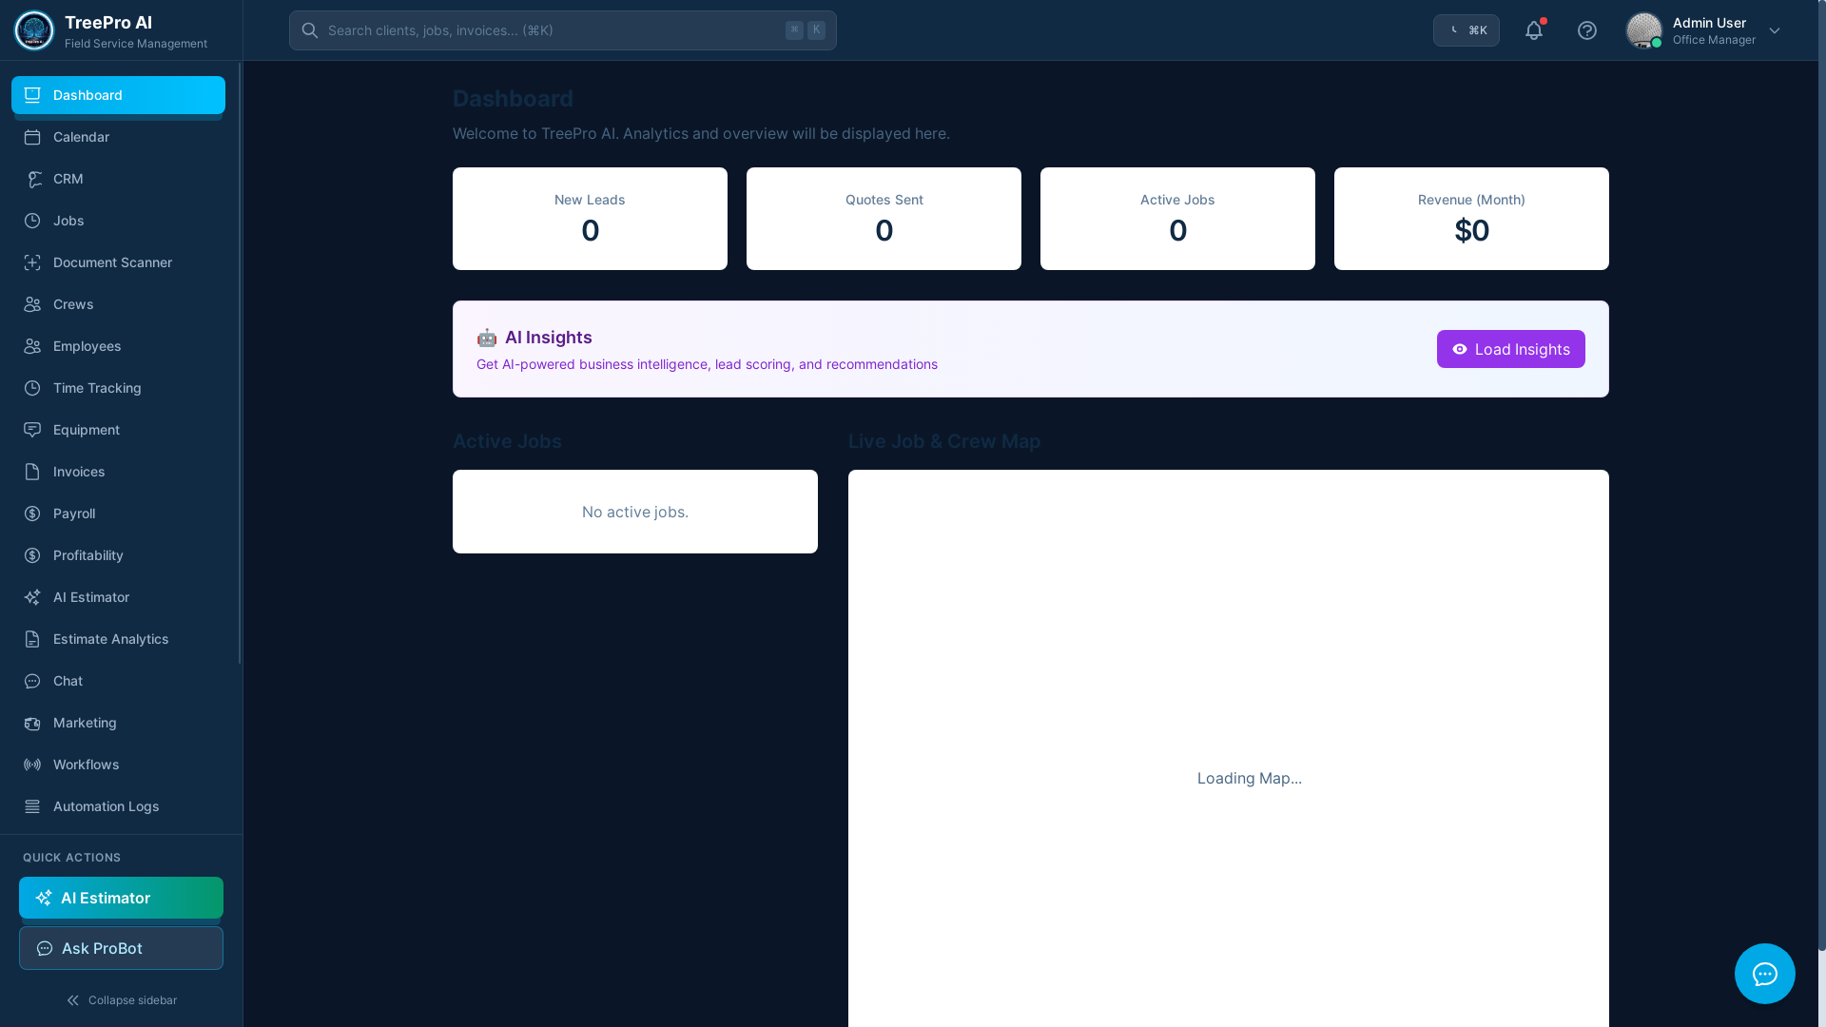The width and height of the screenshot is (1826, 1027).
Task: Open notifications bell icon
Action: click(x=1534, y=30)
